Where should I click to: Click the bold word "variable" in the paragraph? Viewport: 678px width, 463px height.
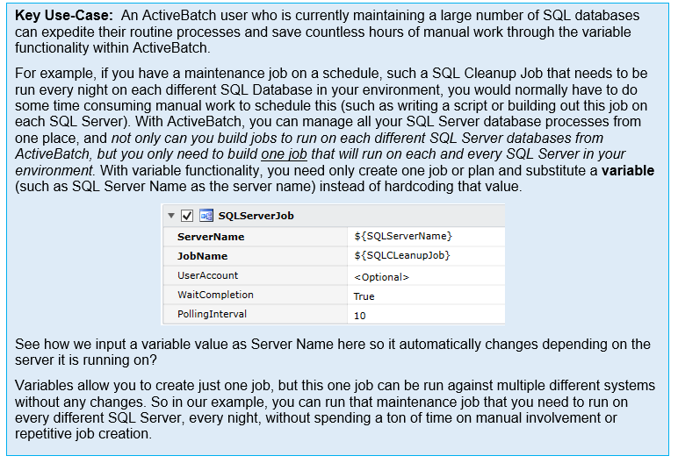[x=627, y=170]
